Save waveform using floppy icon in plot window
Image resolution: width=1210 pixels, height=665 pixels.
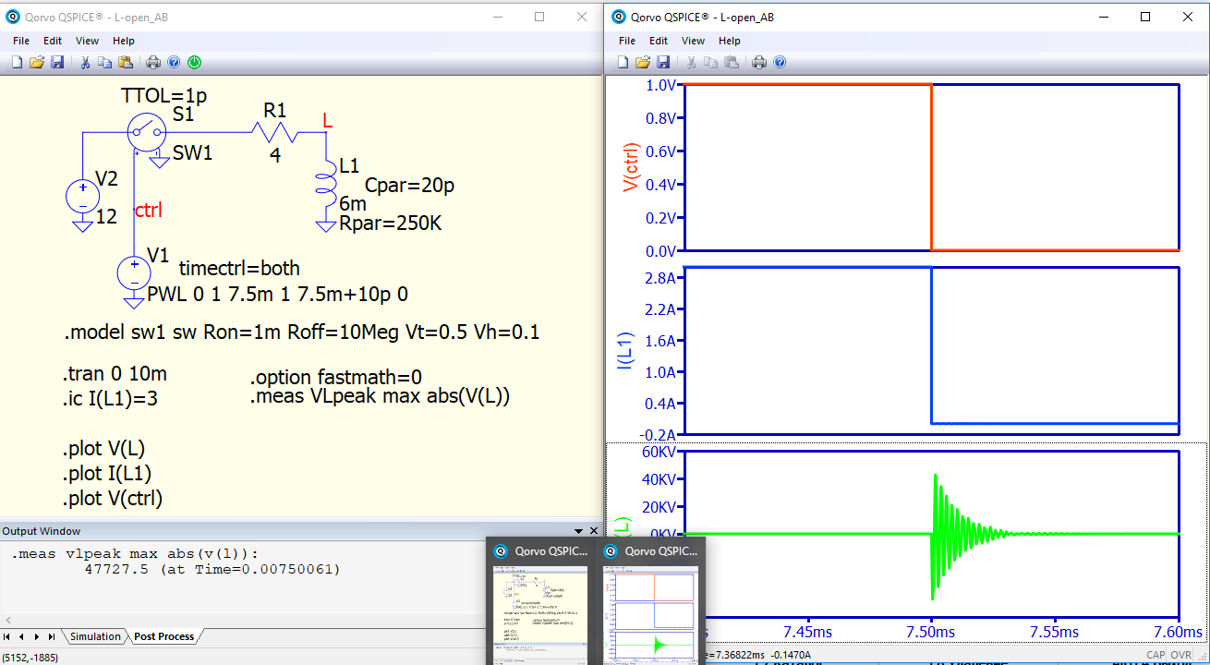[663, 63]
